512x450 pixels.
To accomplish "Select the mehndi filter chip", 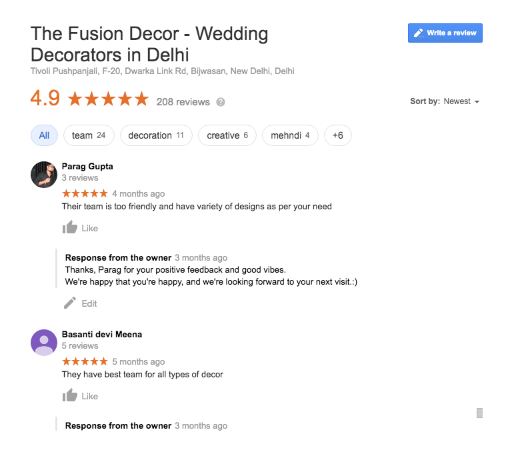I will tap(290, 135).
